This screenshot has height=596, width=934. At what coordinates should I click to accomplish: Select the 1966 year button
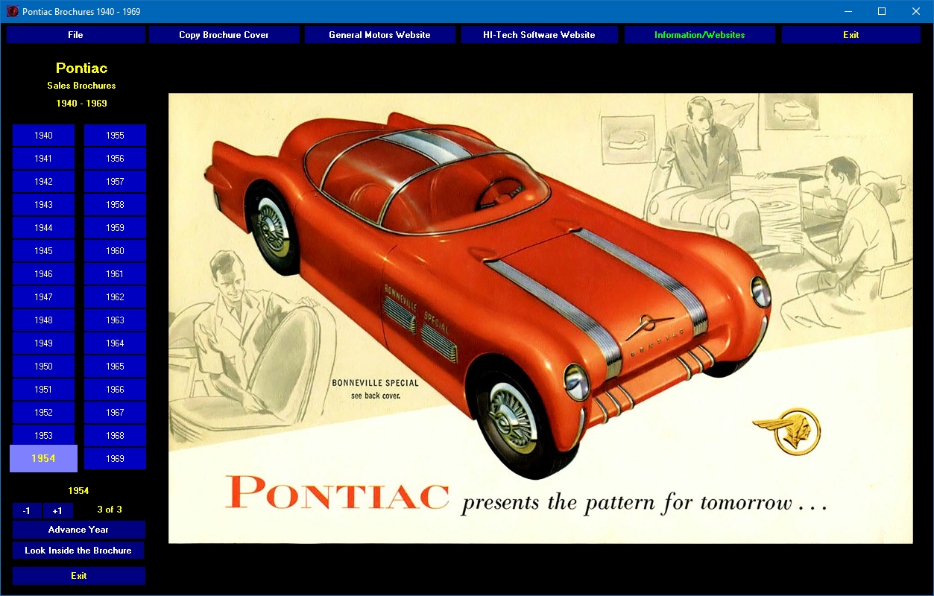pyautogui.click(x=115, y=390)
